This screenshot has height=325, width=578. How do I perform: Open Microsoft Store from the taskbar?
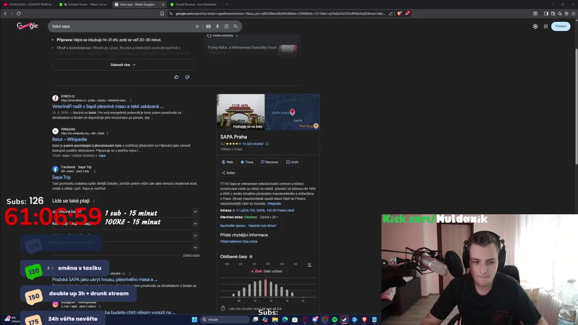pyautogui.click(x=295, y=320)
